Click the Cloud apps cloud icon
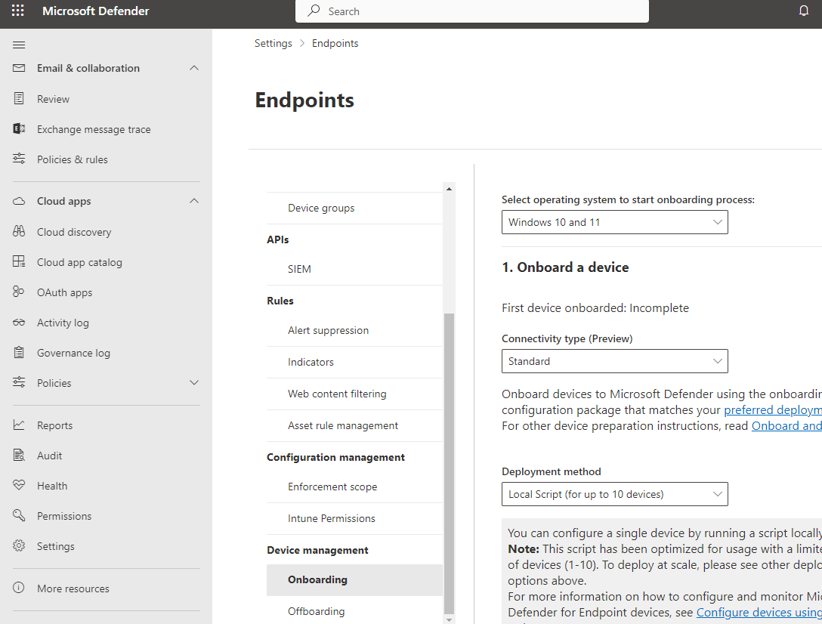822x624 pixels. [x=19, y=202]
